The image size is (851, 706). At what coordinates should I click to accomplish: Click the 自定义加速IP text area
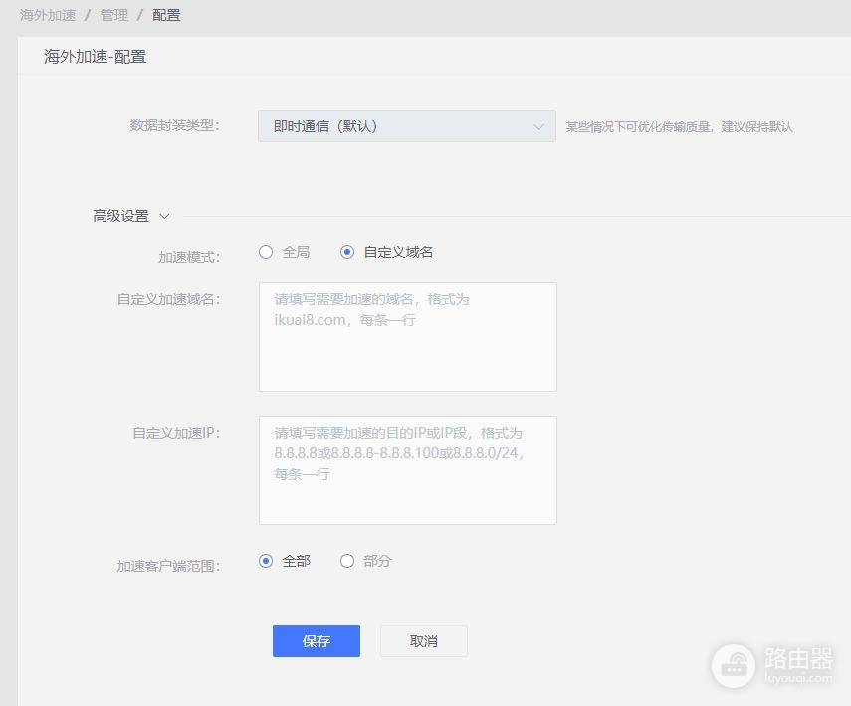point(408,470)
